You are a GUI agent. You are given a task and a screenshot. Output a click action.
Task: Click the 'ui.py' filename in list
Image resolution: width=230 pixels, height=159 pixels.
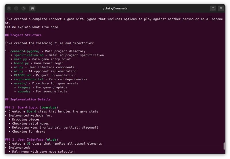click(x=19, y=67)
